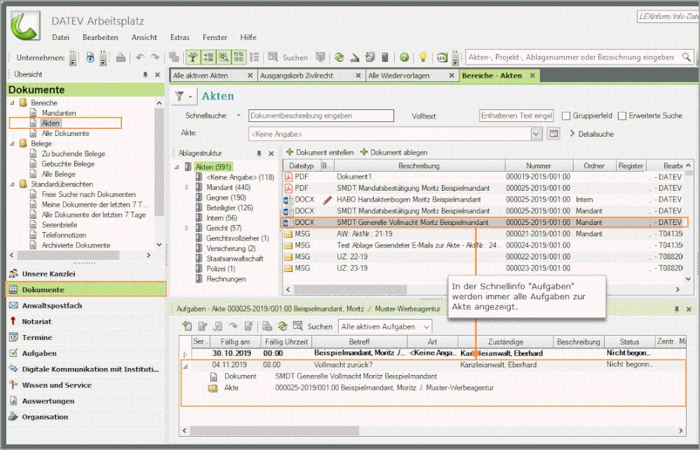Toggle the indented list view button
The height and width of the screenshot is (450, 700).
coord(208,57)
